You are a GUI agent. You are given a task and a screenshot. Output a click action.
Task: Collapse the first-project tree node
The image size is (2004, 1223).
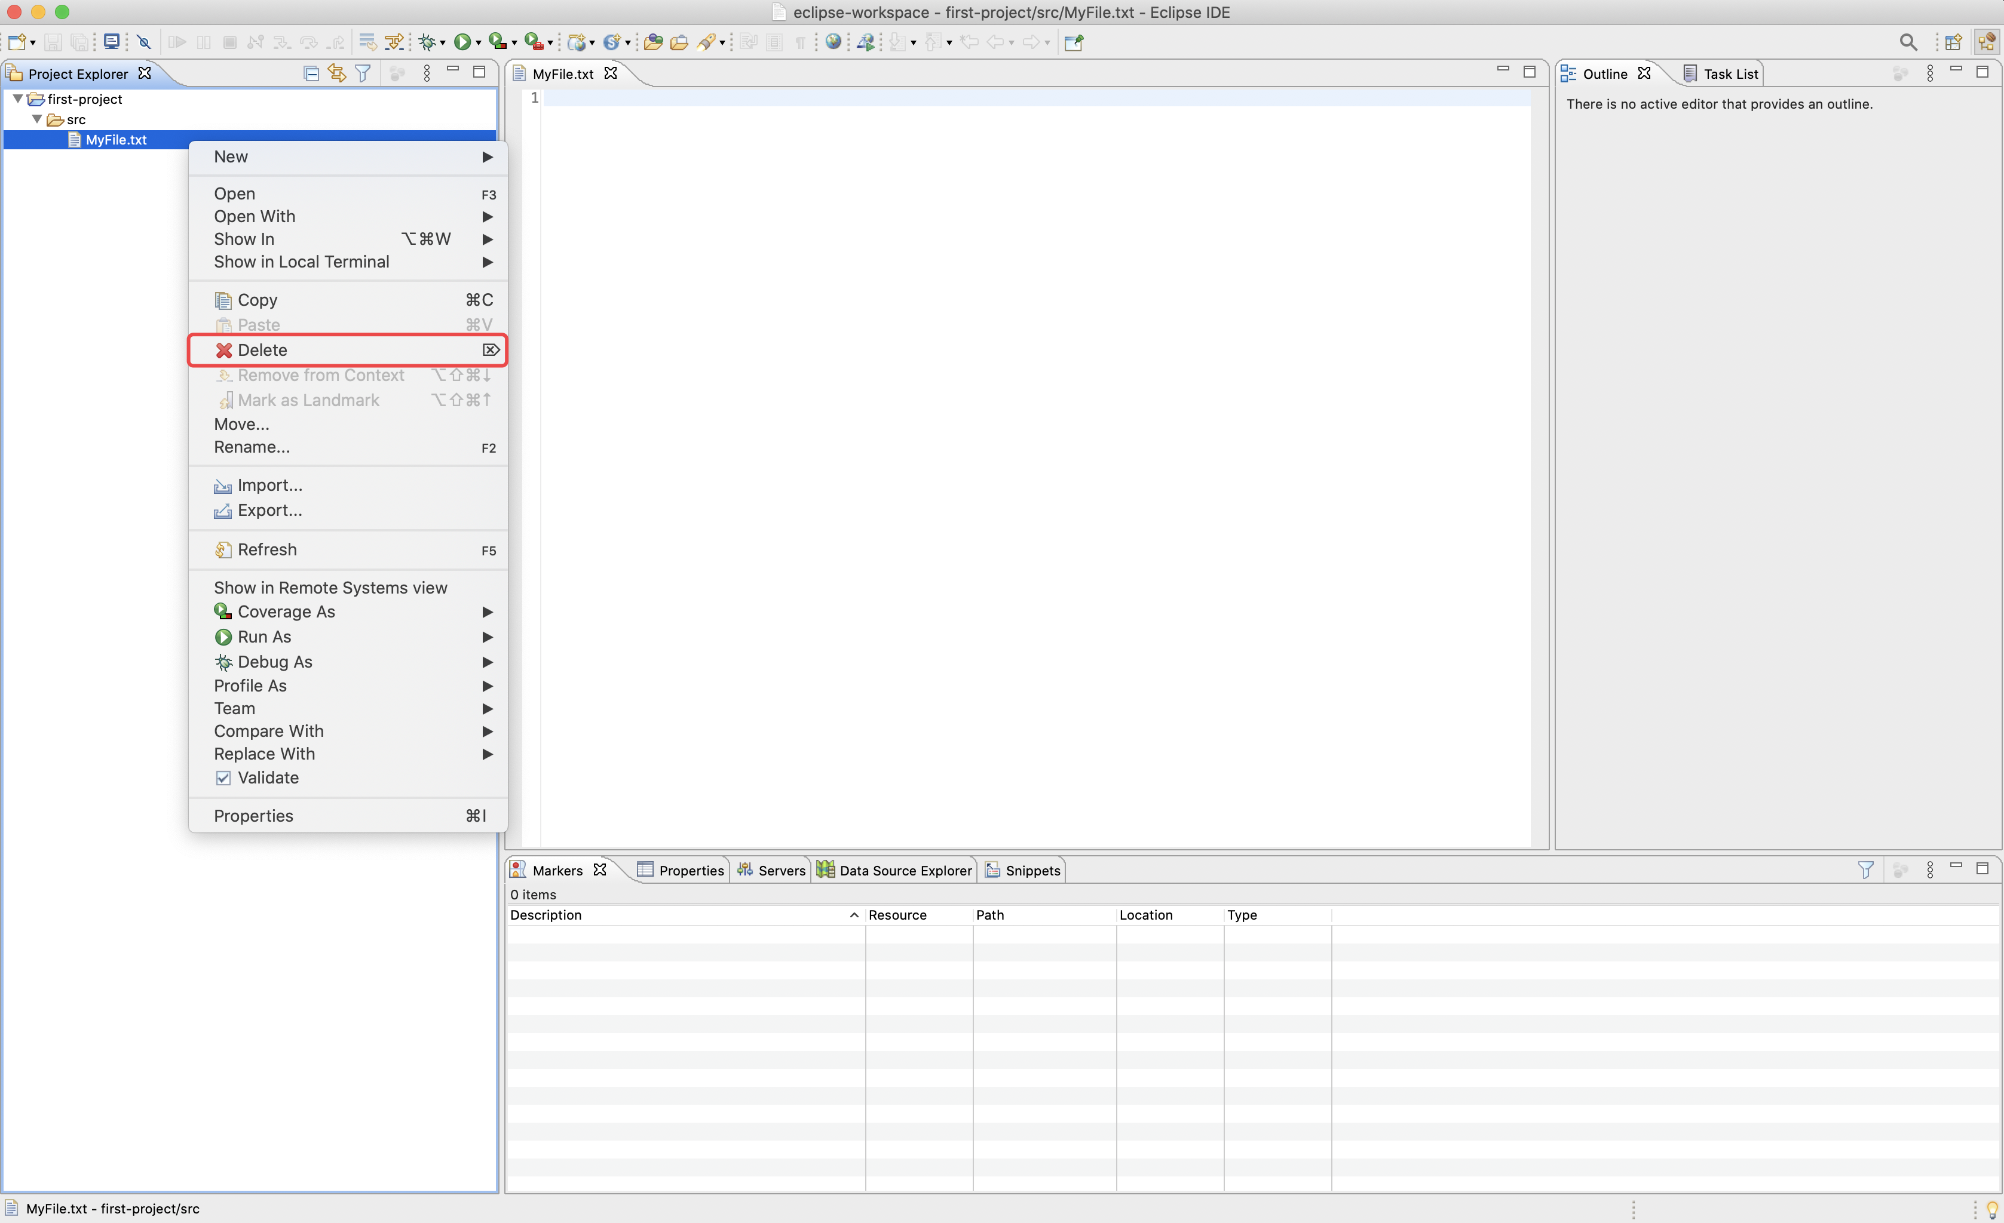pos(17,99)
